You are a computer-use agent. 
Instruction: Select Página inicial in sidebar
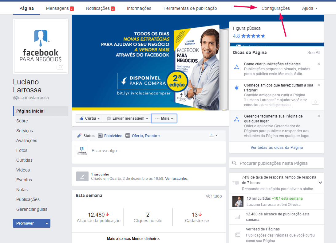tap(41, 111)
